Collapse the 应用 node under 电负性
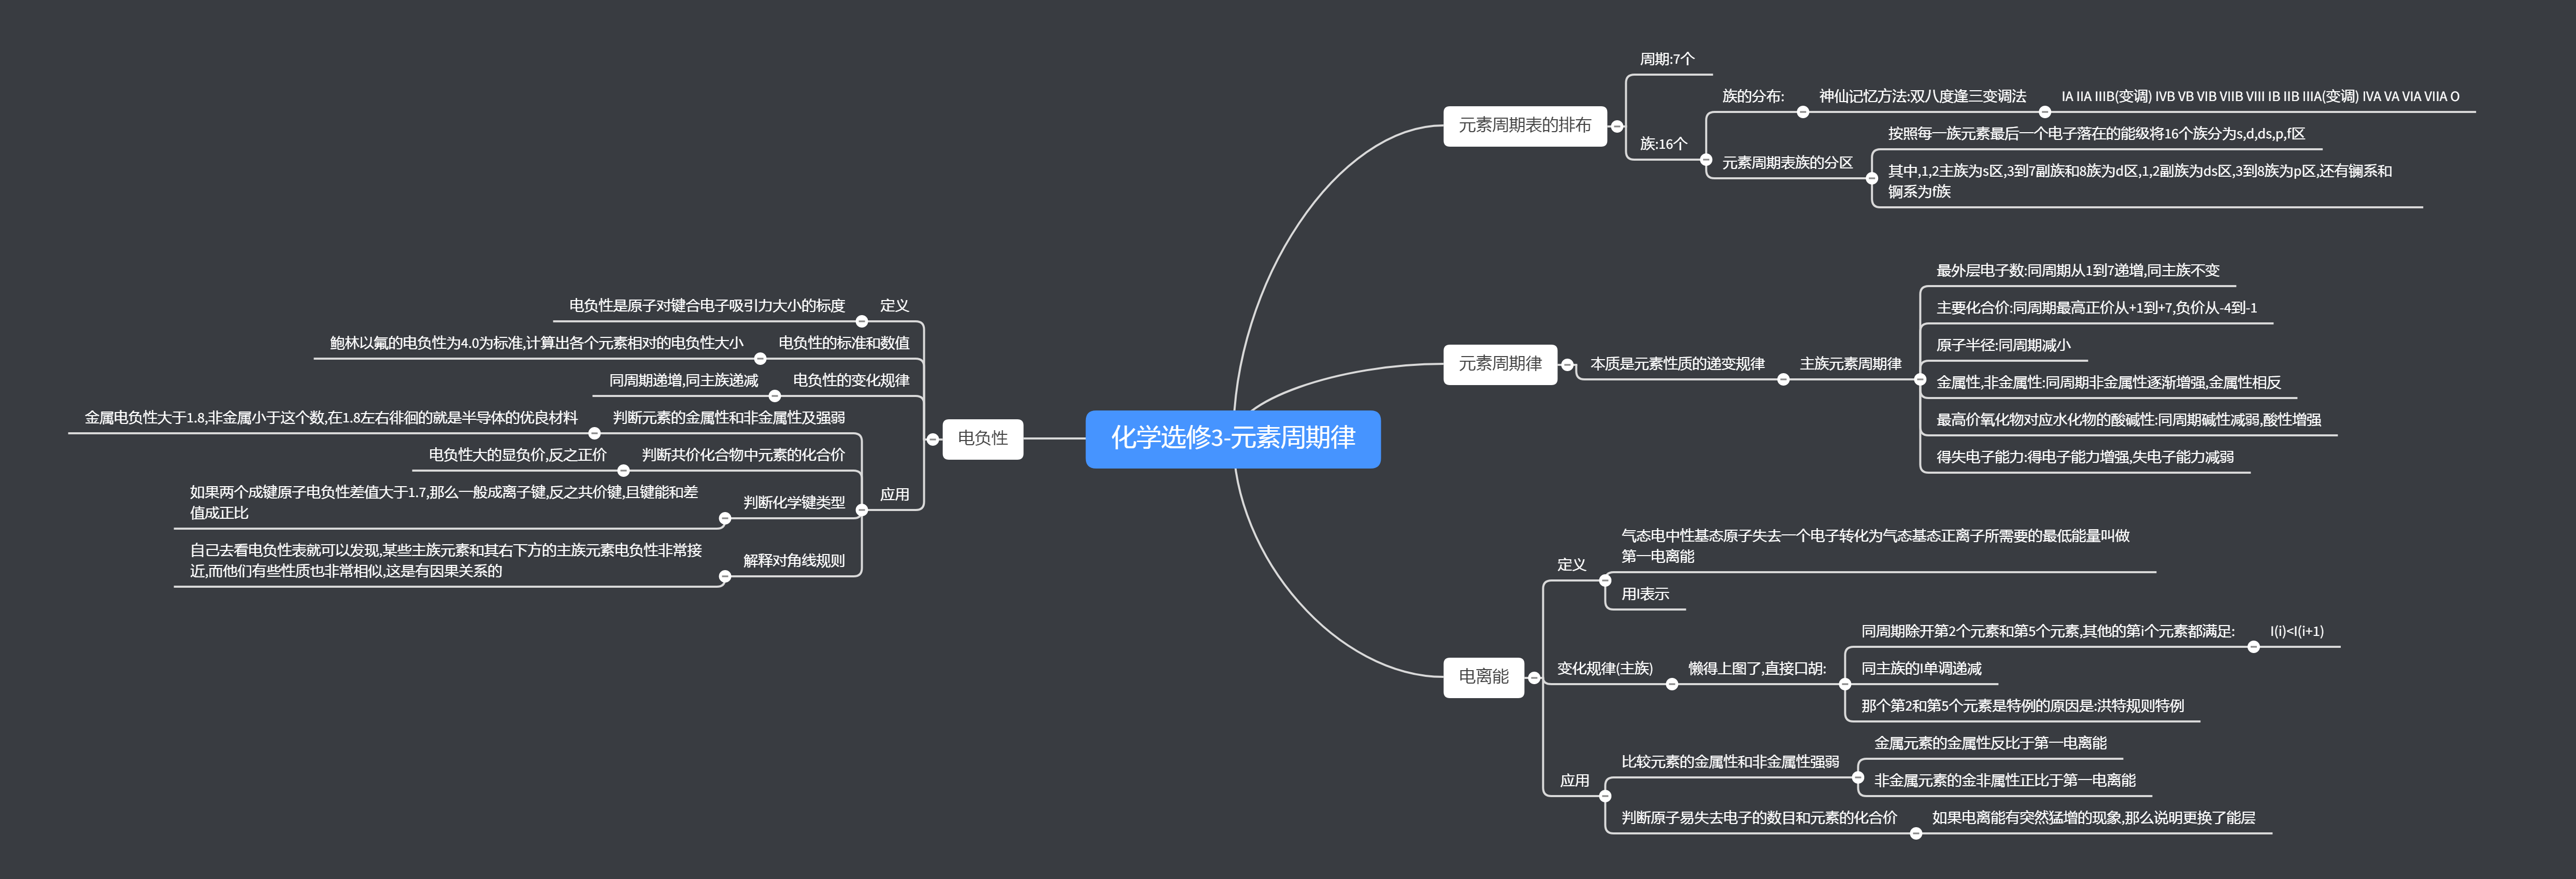 pos(862,510)
